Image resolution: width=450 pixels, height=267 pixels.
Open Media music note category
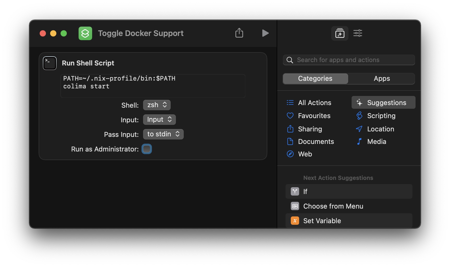pos(359,142)
